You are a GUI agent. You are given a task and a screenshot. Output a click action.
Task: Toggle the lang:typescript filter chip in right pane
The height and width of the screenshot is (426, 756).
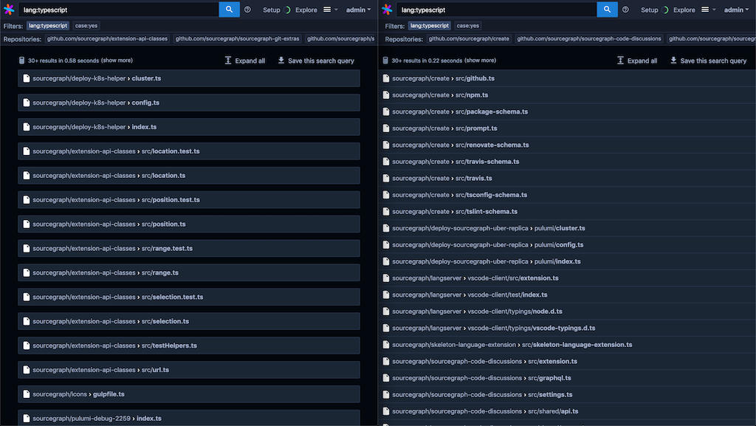pos(429,26)
